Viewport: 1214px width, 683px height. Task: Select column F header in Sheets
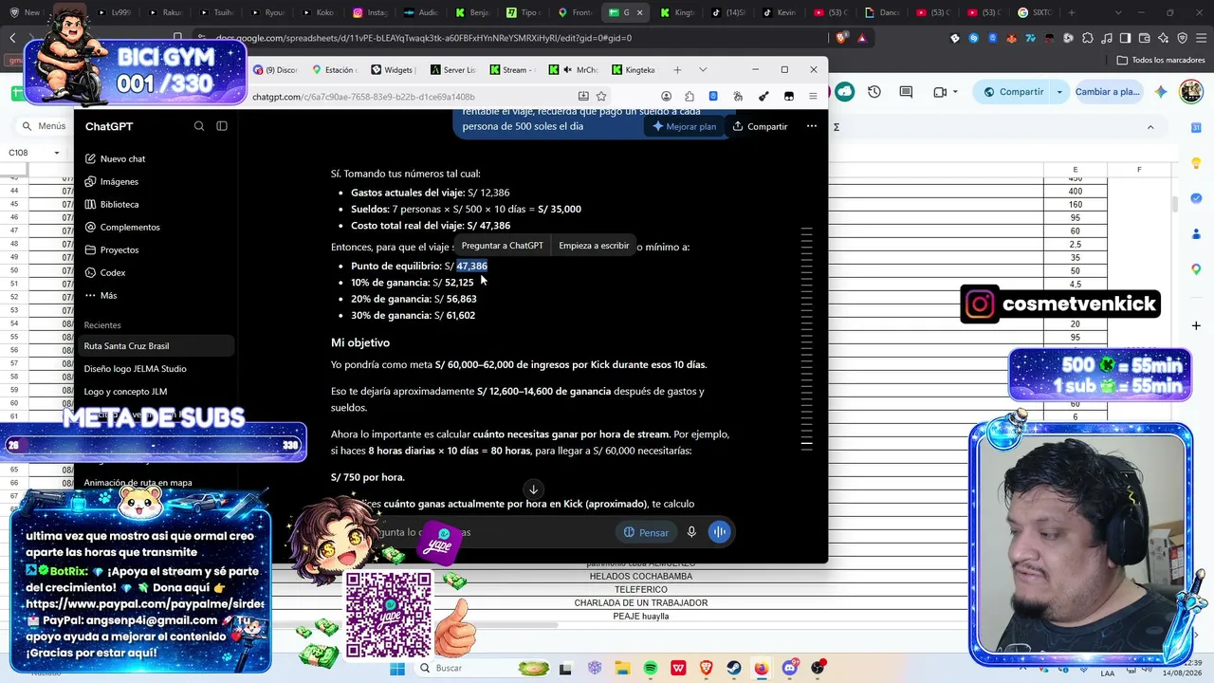click(1139, 170)
